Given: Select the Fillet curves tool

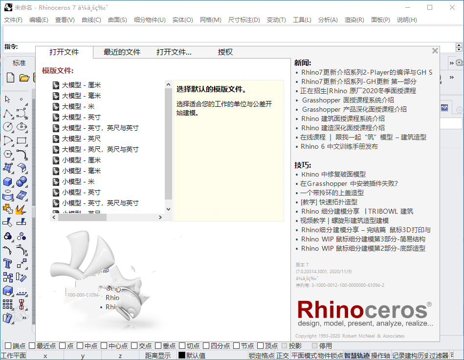Looking at the screenshot, I should [x=22, y=154].
